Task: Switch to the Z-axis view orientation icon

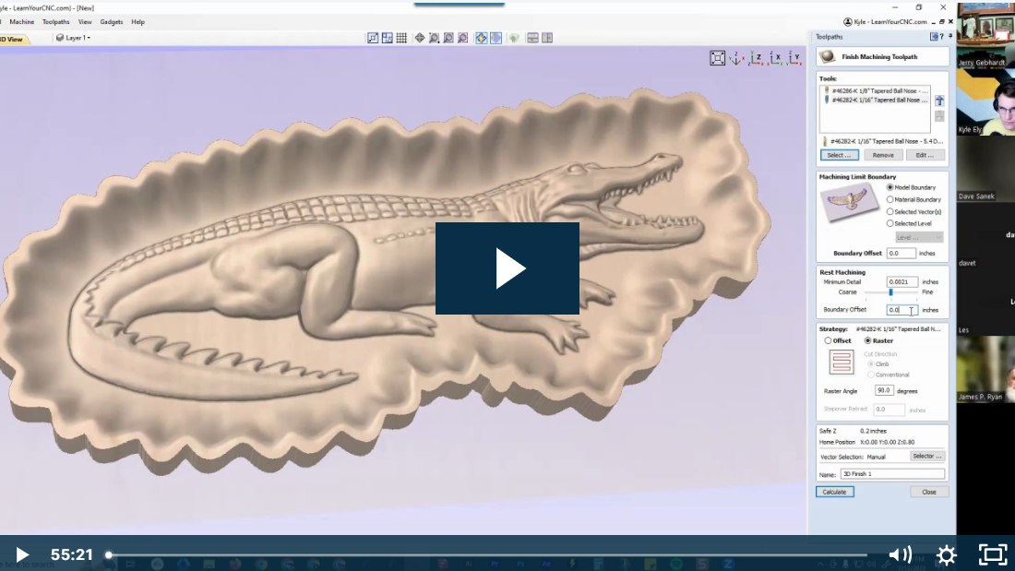Action: coord(757,57)
